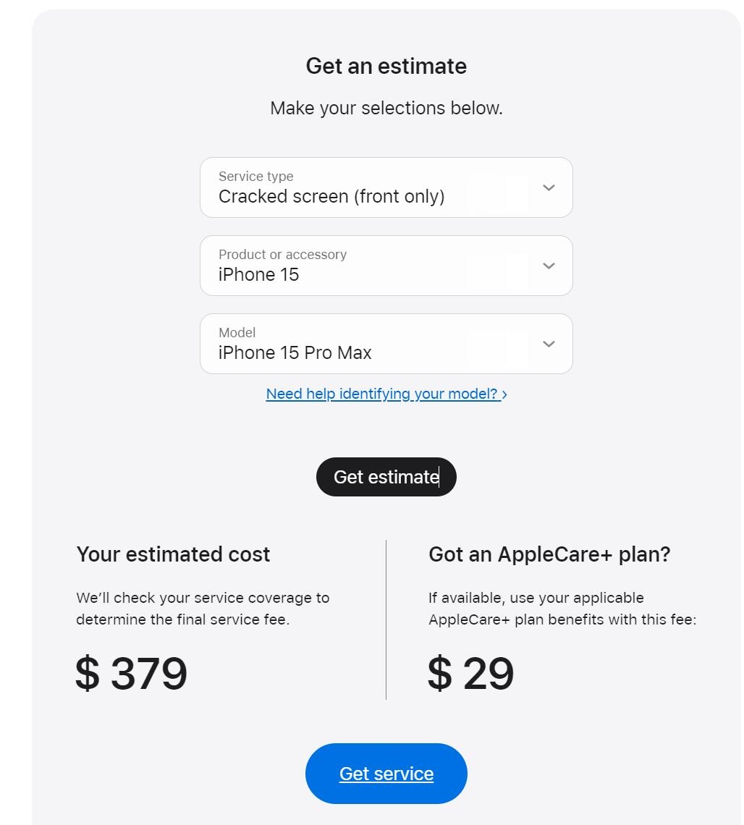Click the service coverage description text
Viewport: 744px width, 825px height.
(203, 609)
